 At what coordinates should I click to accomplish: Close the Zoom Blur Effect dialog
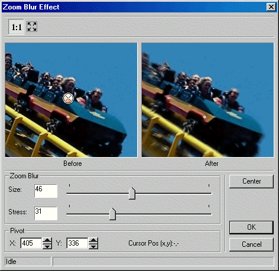pyautogui.click(x=271, y=7)
